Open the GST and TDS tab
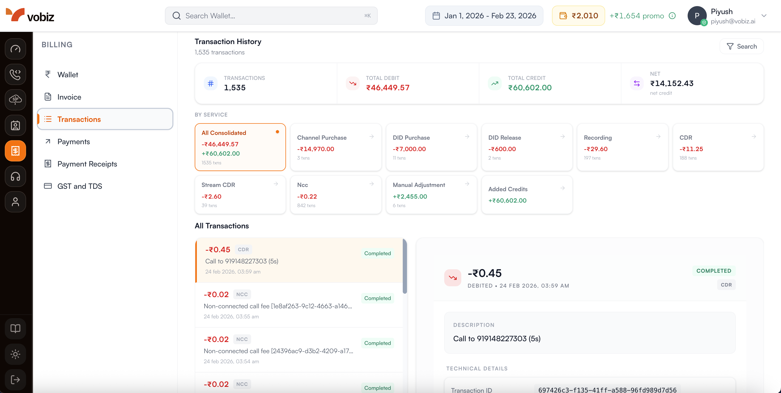781x393 pixels. tap(80, 186)
